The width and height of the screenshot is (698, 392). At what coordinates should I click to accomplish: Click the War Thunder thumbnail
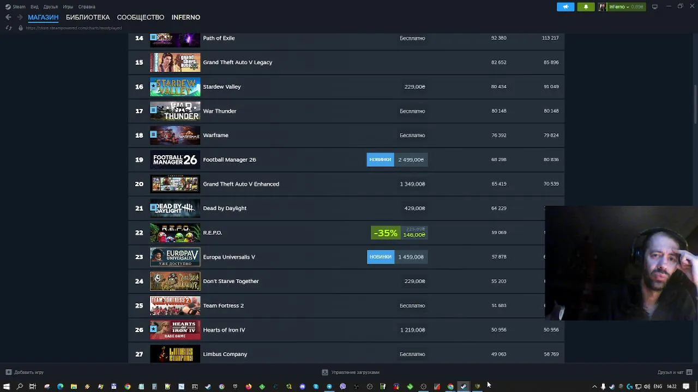tap(175, 111)
